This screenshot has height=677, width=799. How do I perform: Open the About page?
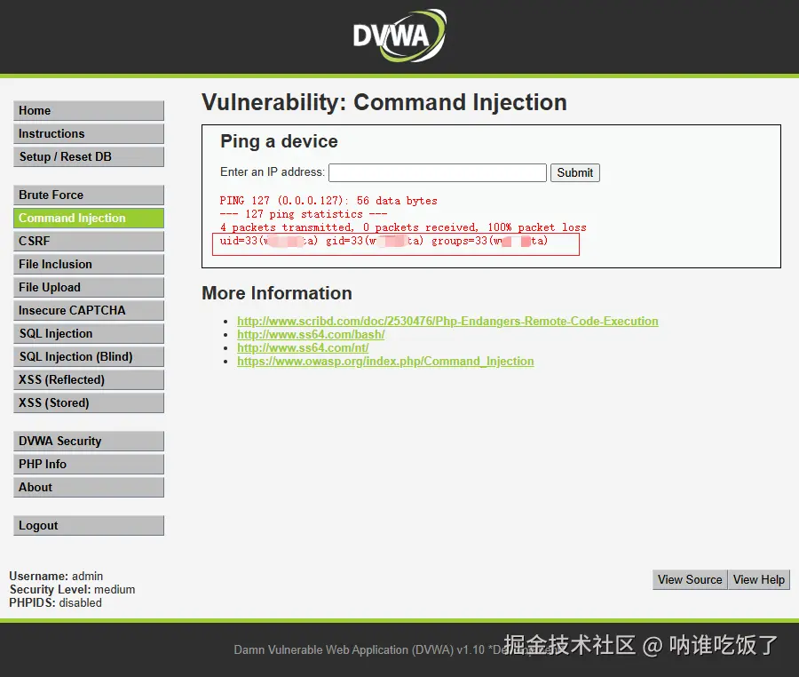tap(89, 487)
